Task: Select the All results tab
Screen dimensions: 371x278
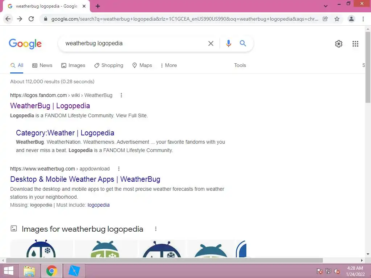Action: point(17,66)
